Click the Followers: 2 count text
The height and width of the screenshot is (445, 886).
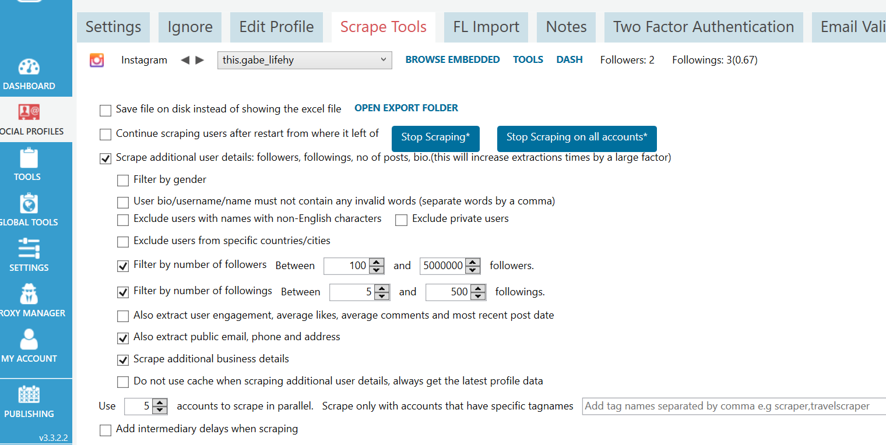627,60
